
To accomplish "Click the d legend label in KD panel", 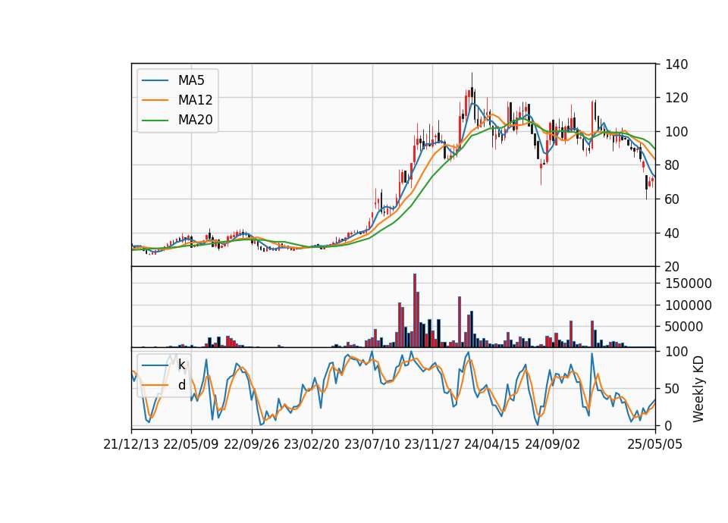I will coord(181,385).
